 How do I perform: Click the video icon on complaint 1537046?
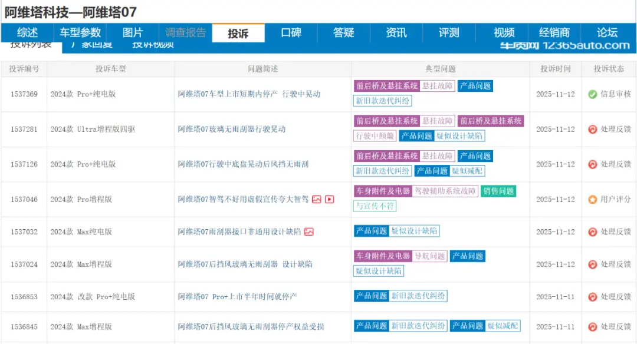[330, 200]
